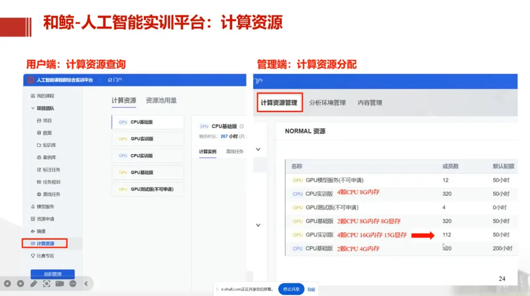Open the 案例库 sidebar entry
This screenshot has height=296, width=530.
(46, 158)
